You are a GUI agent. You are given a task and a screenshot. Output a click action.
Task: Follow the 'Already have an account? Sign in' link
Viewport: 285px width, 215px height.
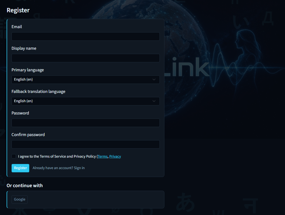(59, 168)
